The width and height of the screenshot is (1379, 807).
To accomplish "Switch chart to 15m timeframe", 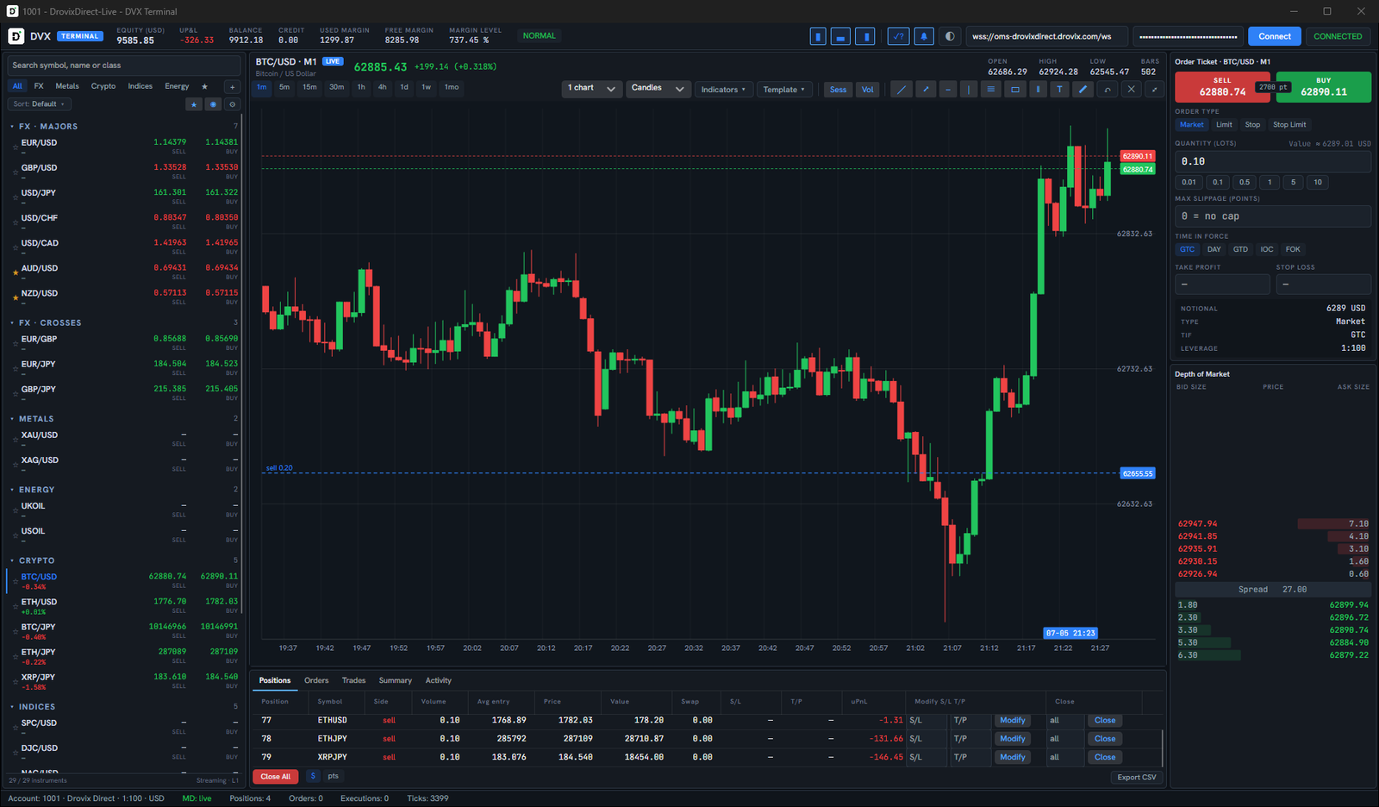I will (x=309, y=87).
